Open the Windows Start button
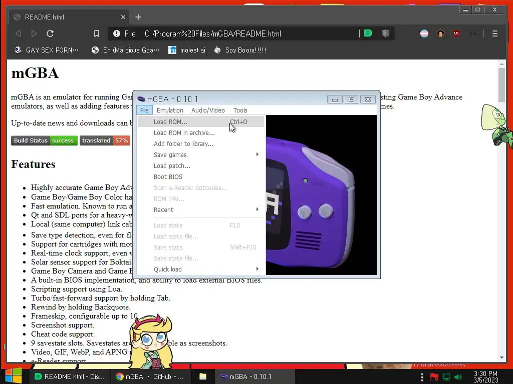Viewport: 513px width, 384px height. click(14, 376)
